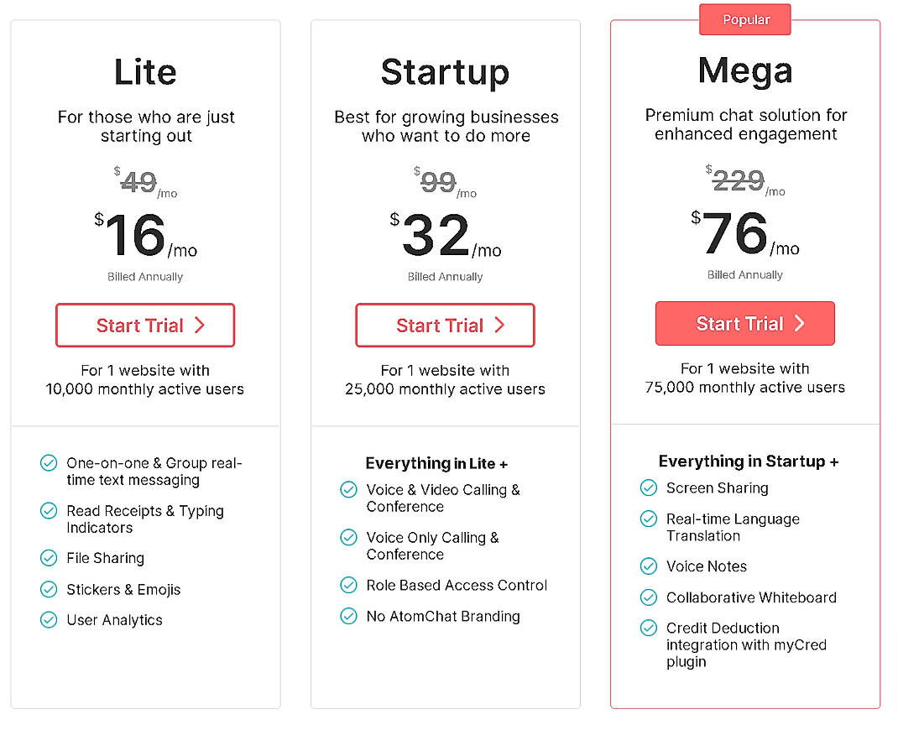Click the Billed Annually label under $16
Image resolution: width=898 pixels, height=730 pixels.
(x=144, y=276)
